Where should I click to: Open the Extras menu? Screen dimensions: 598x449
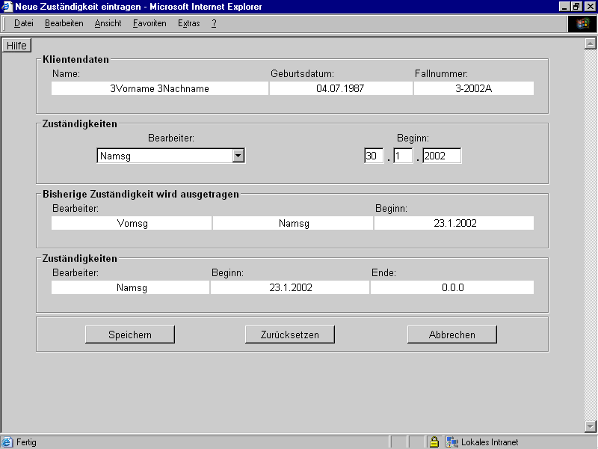pos(188,23)
